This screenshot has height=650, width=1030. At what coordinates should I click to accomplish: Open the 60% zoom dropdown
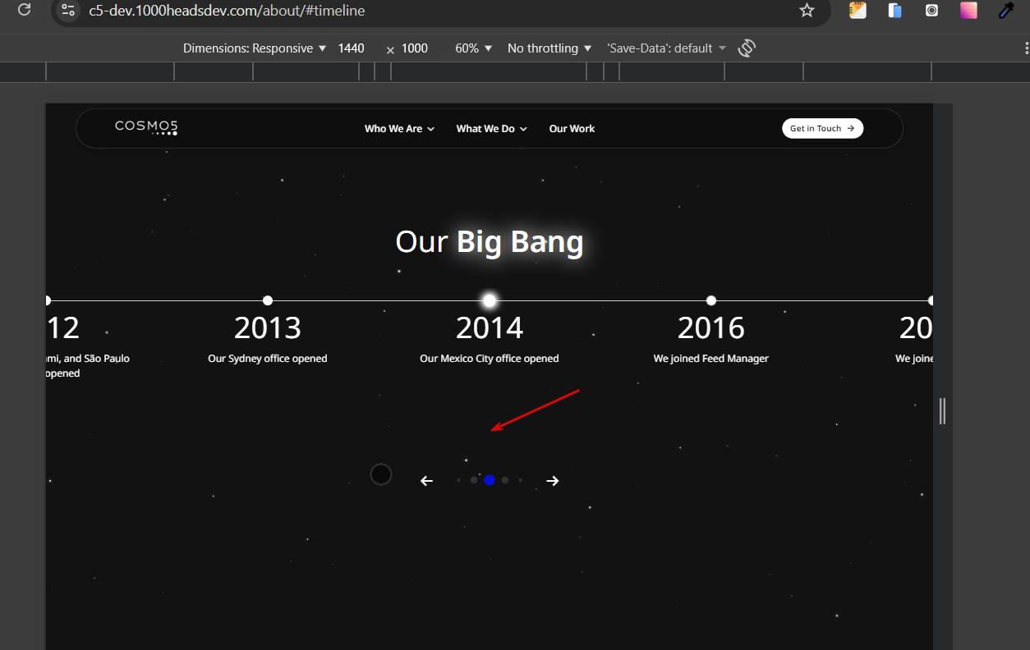tap(474, 48)
